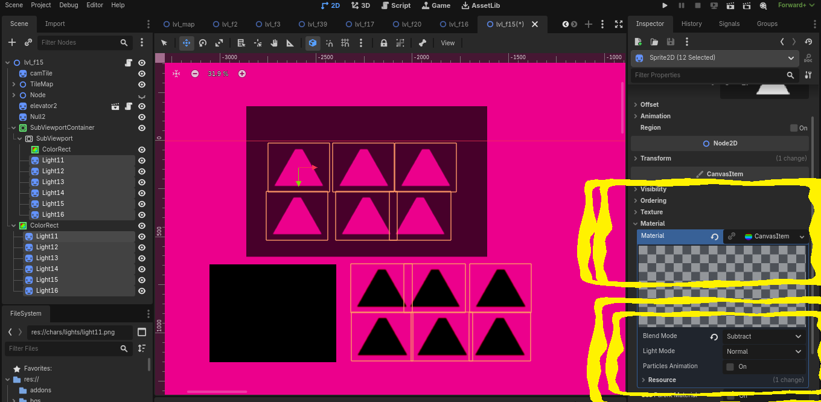Expand the Visibility section in Inspector
The height and width of the screenshot is (402, 821).
pos(653,190)
